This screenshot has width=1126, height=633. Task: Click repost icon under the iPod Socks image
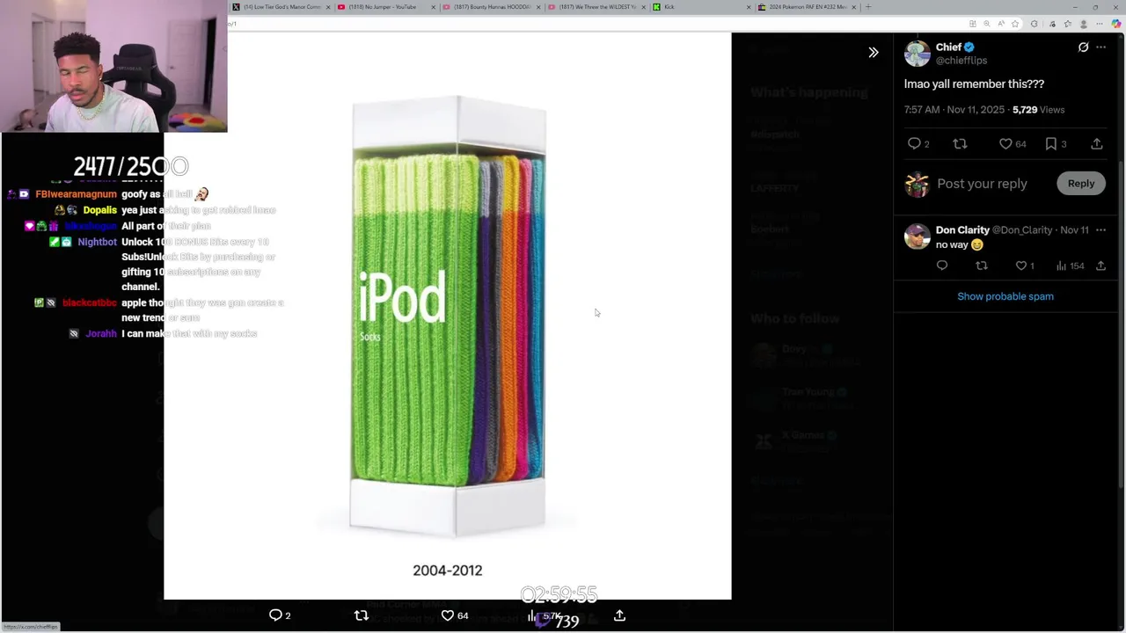[361, 615]
